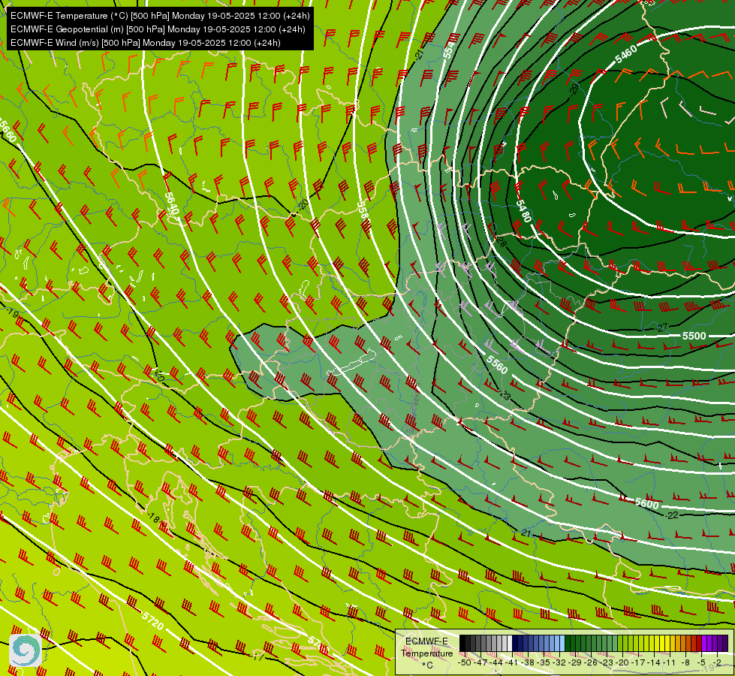Screen dimensions: 735x676
Task: Click the 5480 geopotential contour label
Action: 523,211
